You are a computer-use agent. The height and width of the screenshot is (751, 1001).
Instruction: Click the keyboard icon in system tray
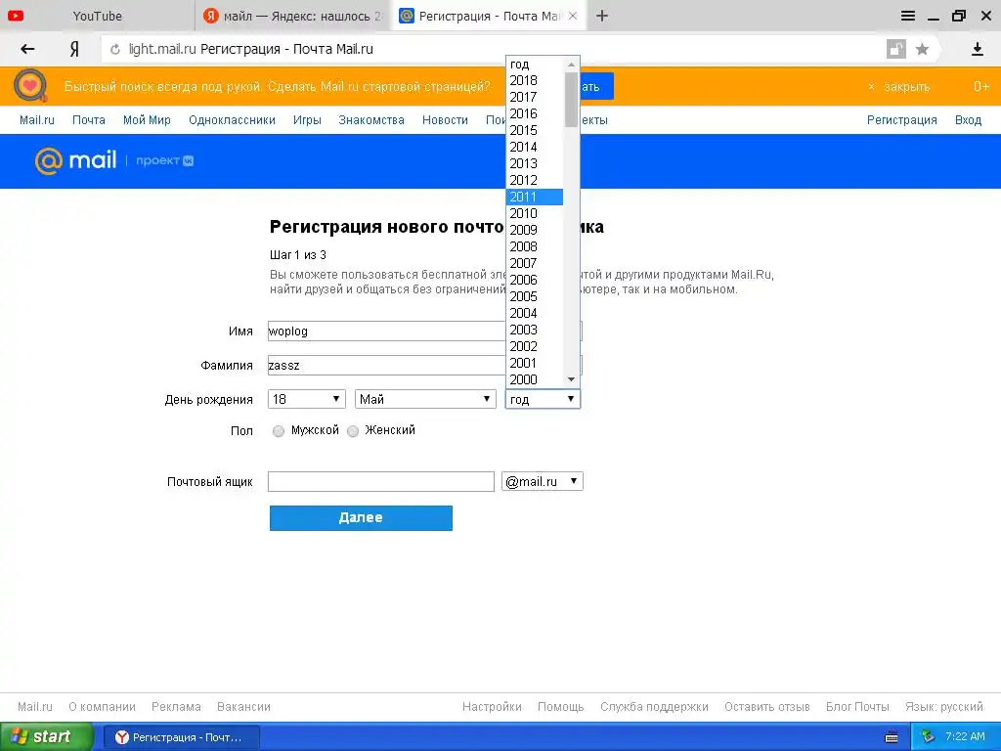pyautogui.click(x=892, y=737)
